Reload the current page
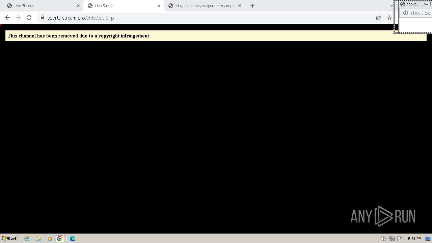 pyautogui.click(x=29, y=18)
